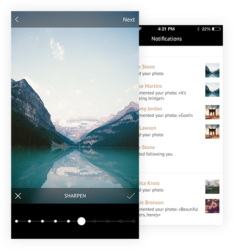Tap the back arrow icon
This screenshot has width=234, height=250.
click(17, 20)
